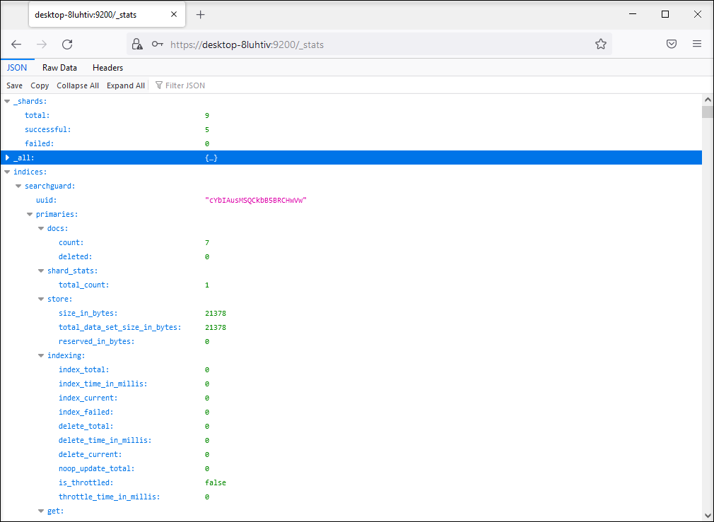Collapse the indexing node
714x522 pixels.
click(41, 355)
